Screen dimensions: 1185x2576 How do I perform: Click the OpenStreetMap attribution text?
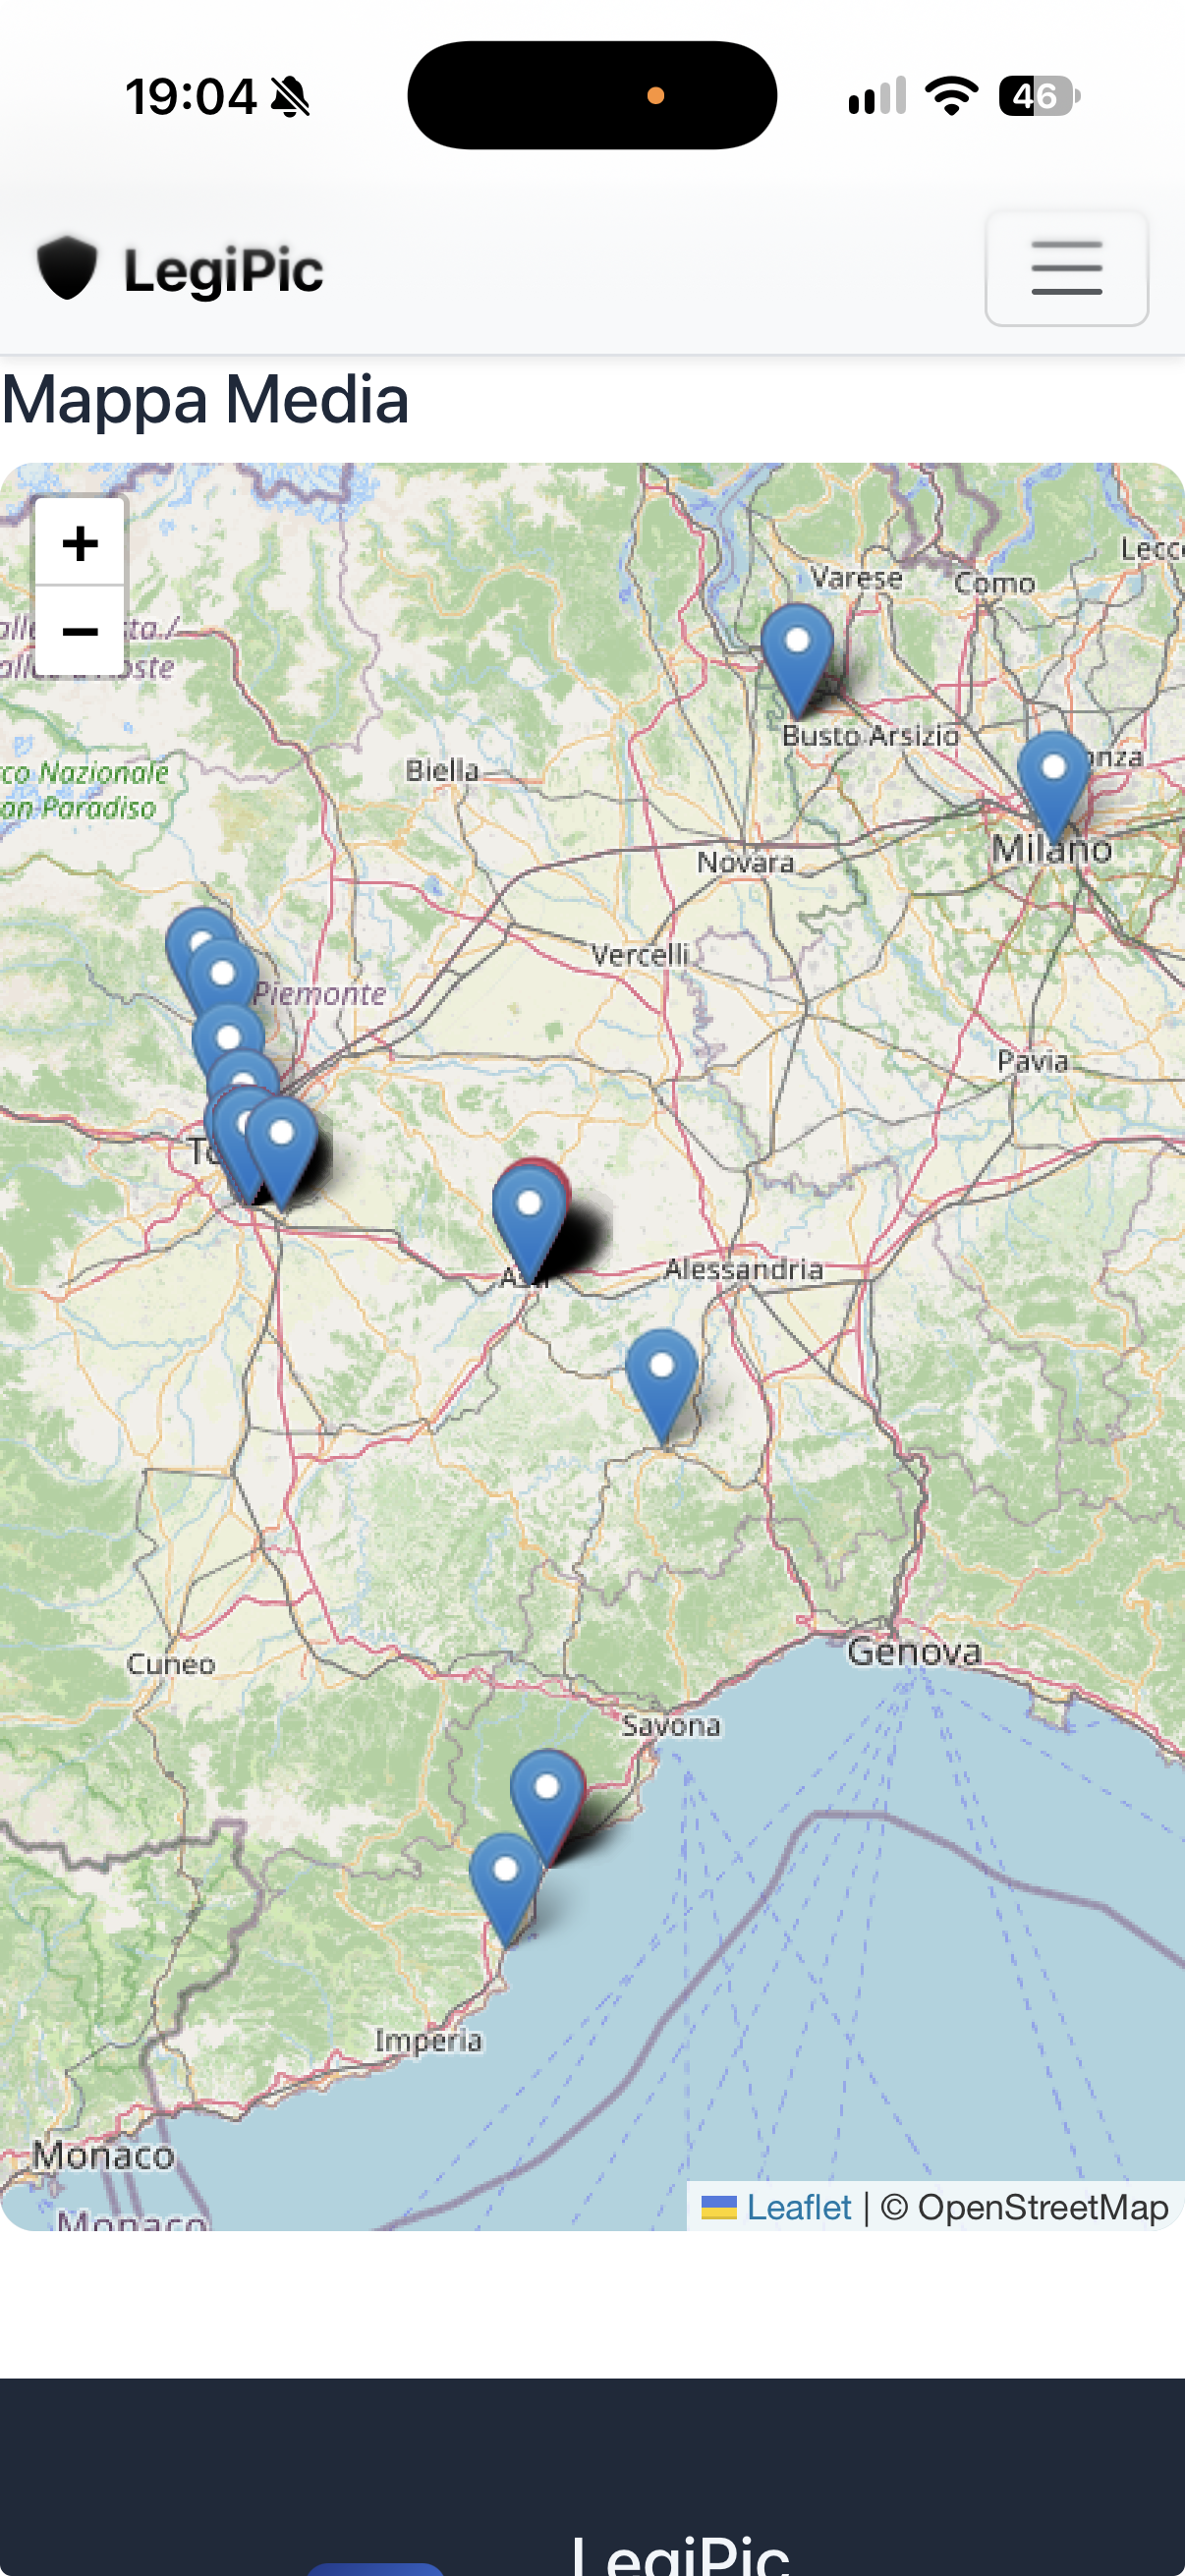coord(1042,2207)
